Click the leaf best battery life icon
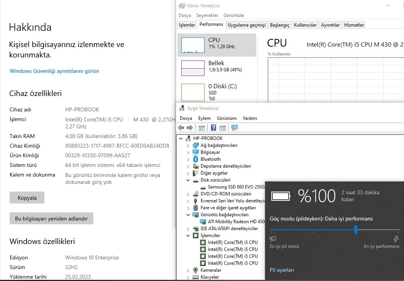 tap(273, 239)
